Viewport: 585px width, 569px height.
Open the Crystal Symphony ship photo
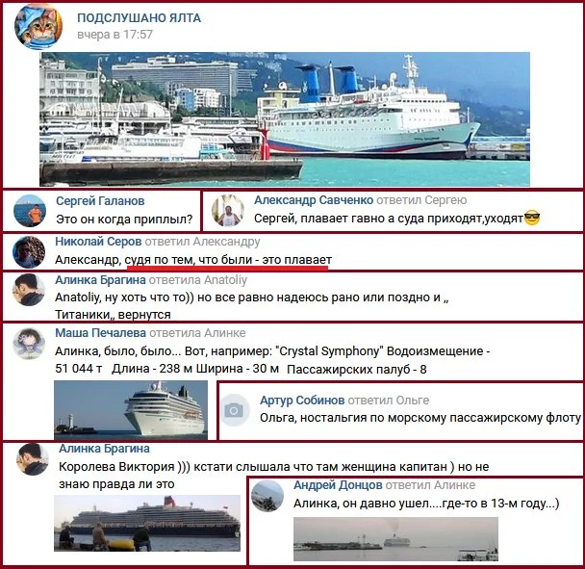[131, 409]
